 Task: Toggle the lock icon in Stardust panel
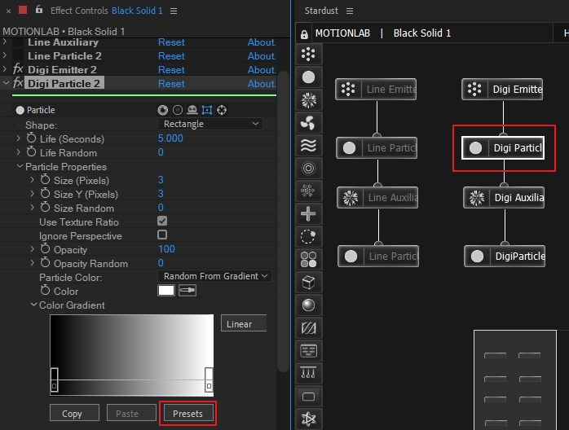click(304, 34)
